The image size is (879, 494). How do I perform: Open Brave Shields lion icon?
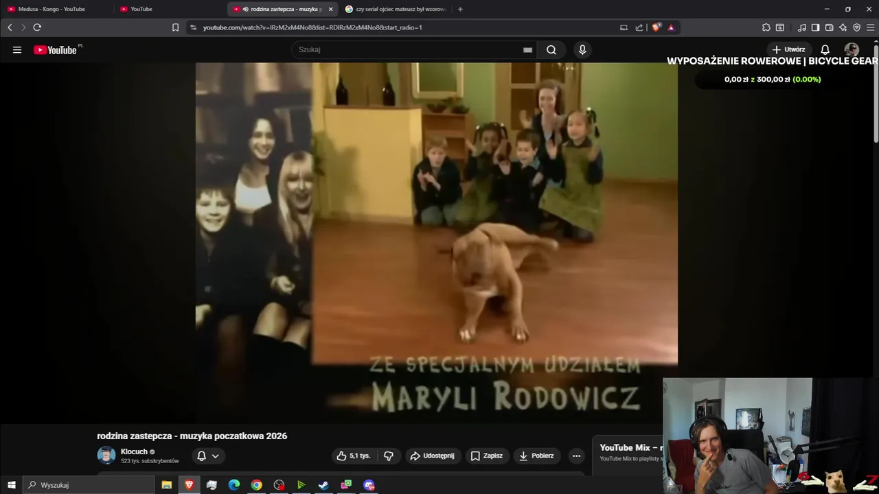[656, 27]
